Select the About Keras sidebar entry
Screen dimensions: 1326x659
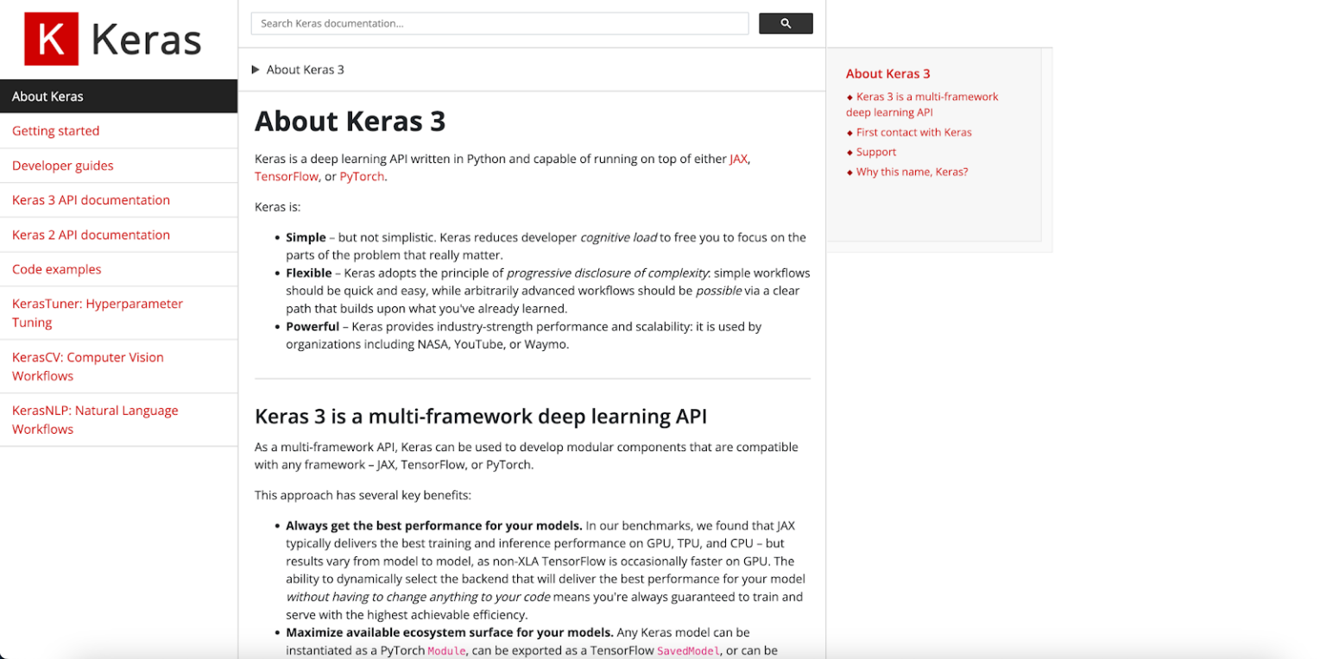(47, 96)
